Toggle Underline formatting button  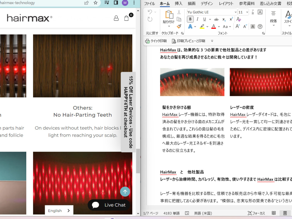pyautogui.click(x=204, y=19)
